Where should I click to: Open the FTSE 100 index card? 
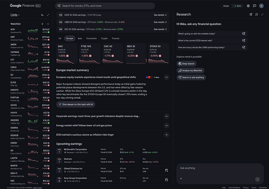coord(90,53)
